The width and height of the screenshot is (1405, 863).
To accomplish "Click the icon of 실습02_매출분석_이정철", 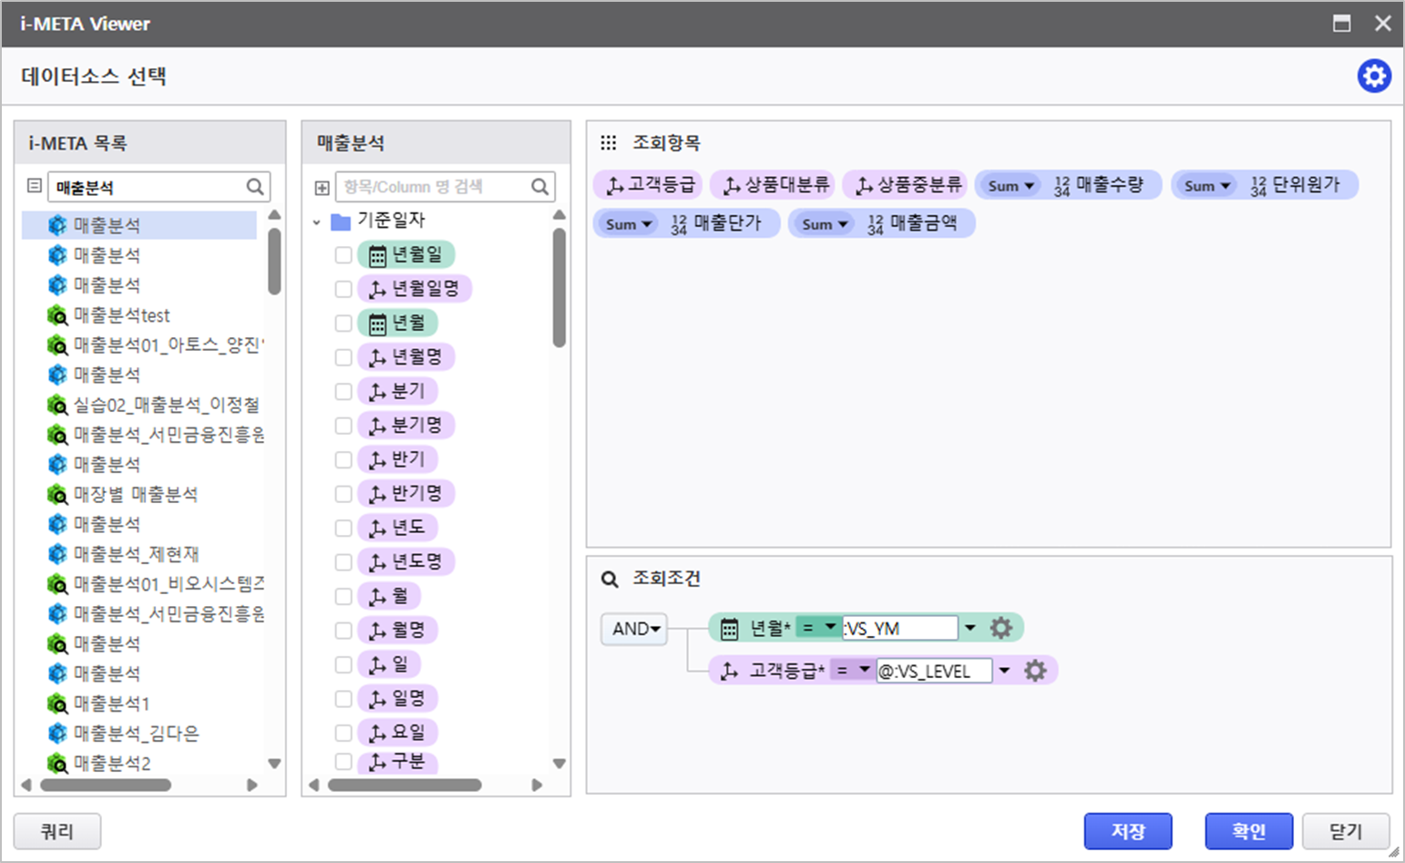I will click(57, 405).
